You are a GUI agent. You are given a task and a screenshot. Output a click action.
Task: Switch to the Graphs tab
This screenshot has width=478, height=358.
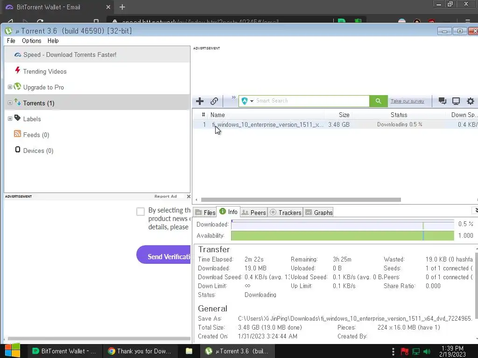click(318, 213)
